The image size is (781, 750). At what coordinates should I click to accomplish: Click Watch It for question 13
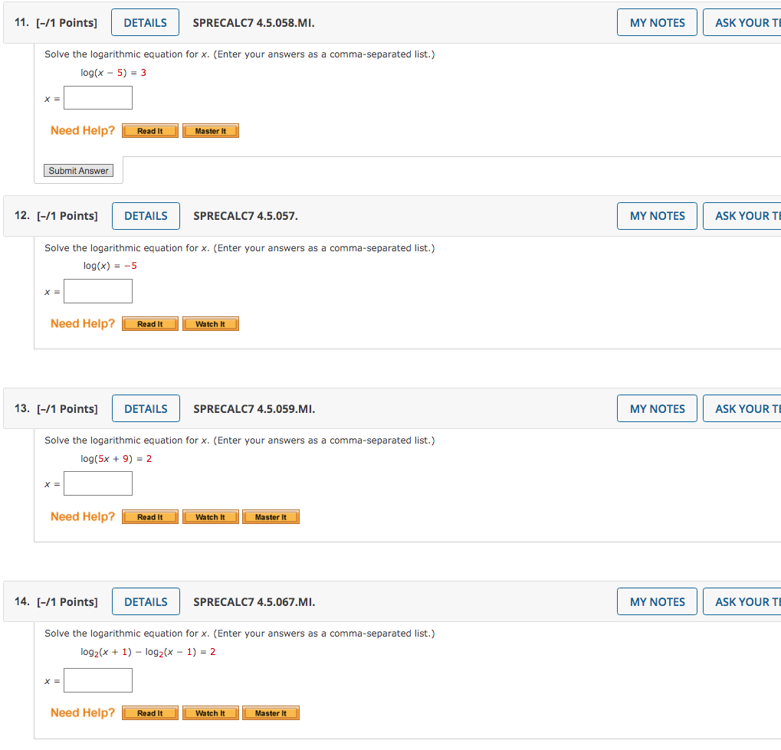click(210, 516)
